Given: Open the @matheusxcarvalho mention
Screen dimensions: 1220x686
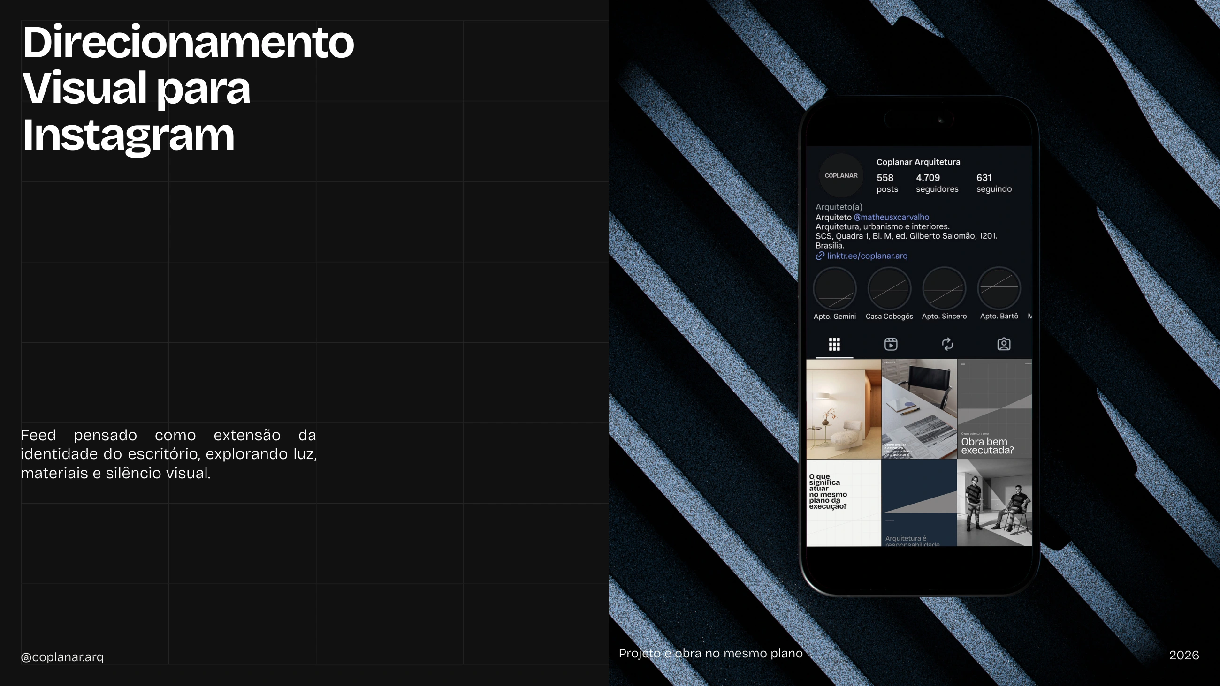Looking at the screenshot, I should [x=892, y=217].
